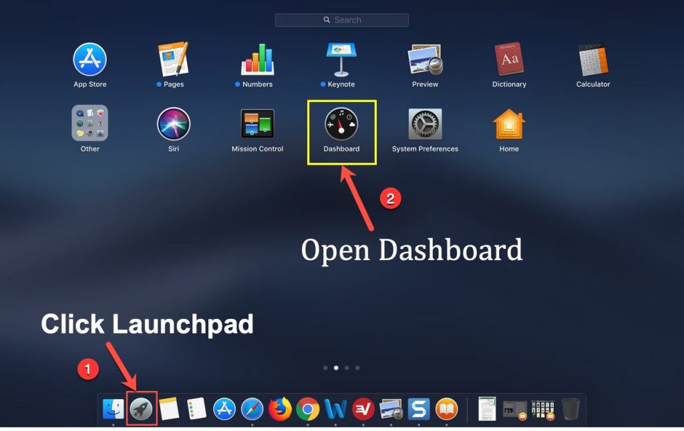Viewport: 684px width, 431px height.
Task: Open the Numbers spreadsheet app
Action: (257, 59)
